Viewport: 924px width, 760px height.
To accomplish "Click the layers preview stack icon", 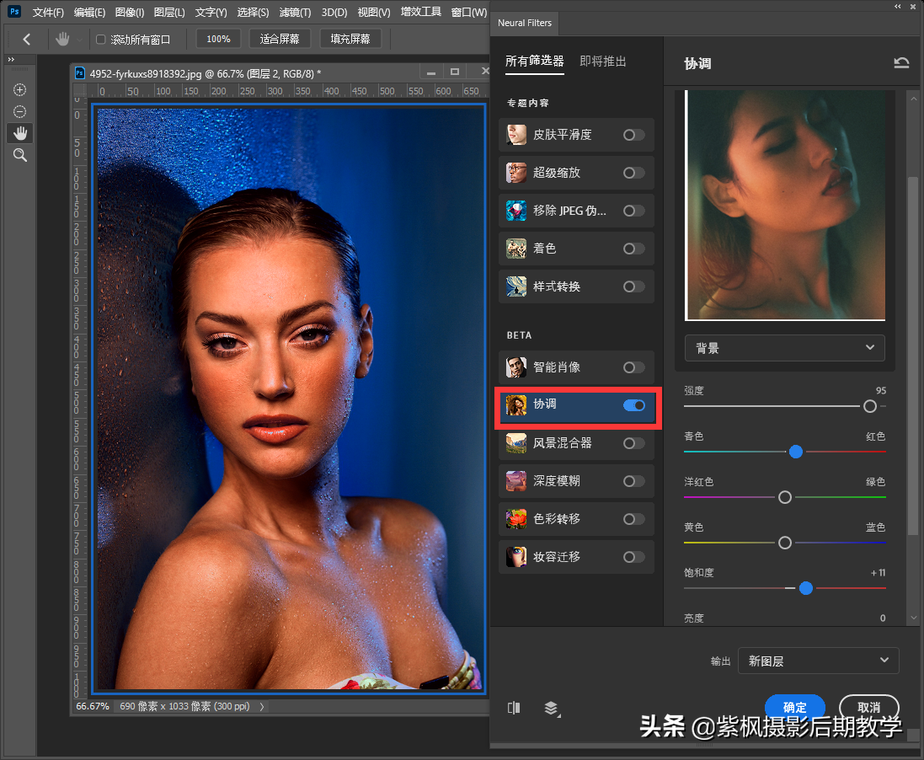I will click(x=551, y=708).
